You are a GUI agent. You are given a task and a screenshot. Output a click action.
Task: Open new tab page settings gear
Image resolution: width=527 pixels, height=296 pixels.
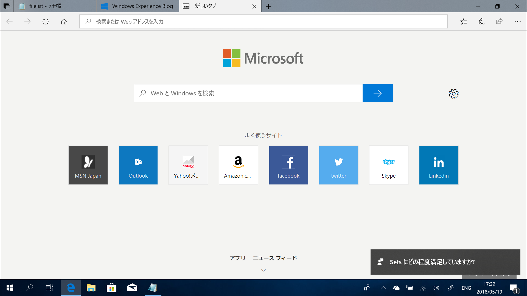click(x=454, y=94)
